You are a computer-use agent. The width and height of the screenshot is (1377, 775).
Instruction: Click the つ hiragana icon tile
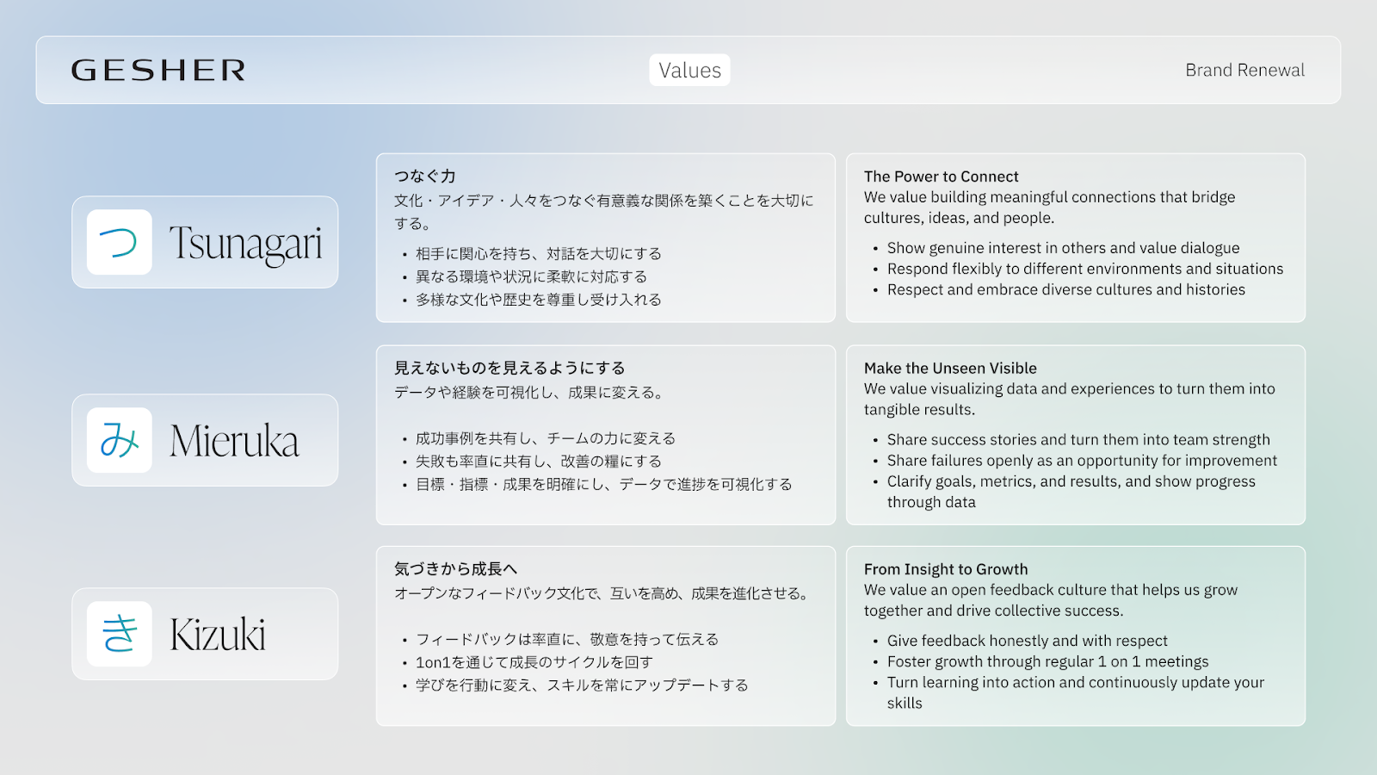click(x=120, y=242)
